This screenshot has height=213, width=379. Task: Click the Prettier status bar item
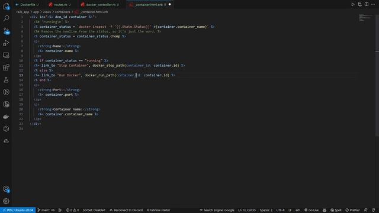(353, 210)
